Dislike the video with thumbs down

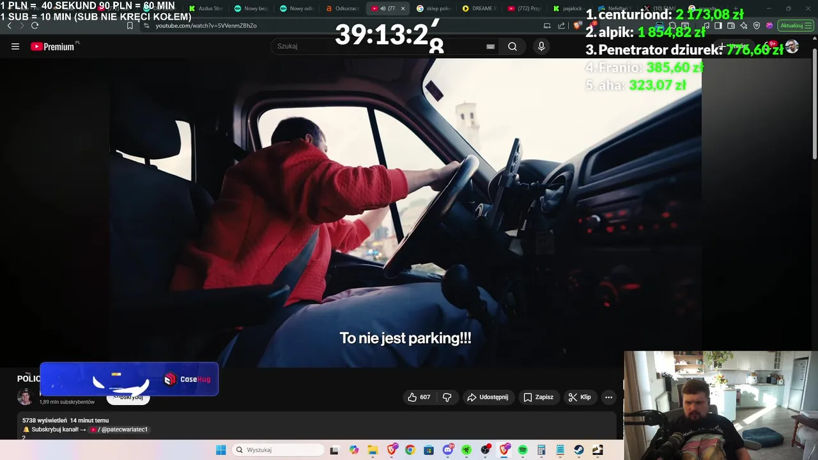[x=447, y=397]
